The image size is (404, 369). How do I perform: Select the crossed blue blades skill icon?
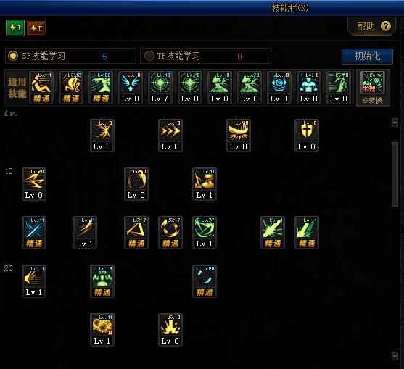pos(34,233)
